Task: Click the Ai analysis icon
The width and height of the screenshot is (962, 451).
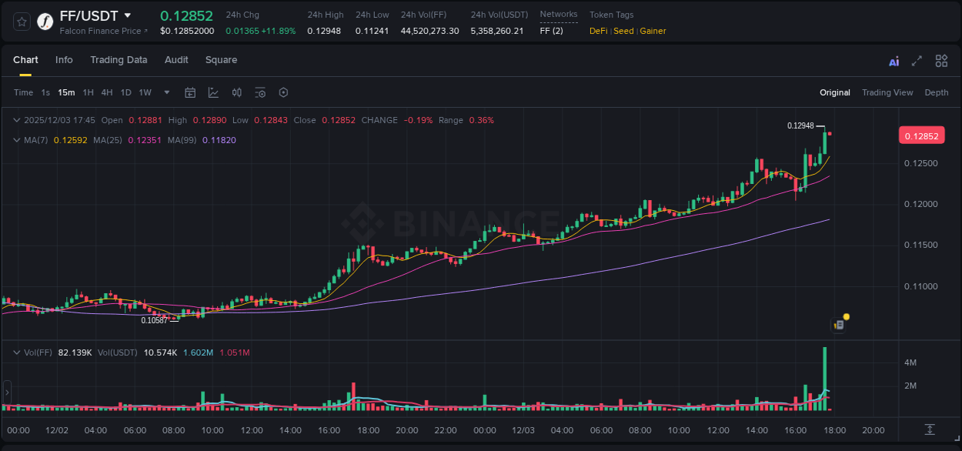Action: pyautogui.click(x=893, y=60)
